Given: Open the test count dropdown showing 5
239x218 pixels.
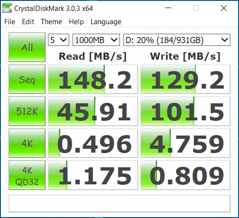Looking at the screenshot, I should pyautogui.click(x=58, y=40).
